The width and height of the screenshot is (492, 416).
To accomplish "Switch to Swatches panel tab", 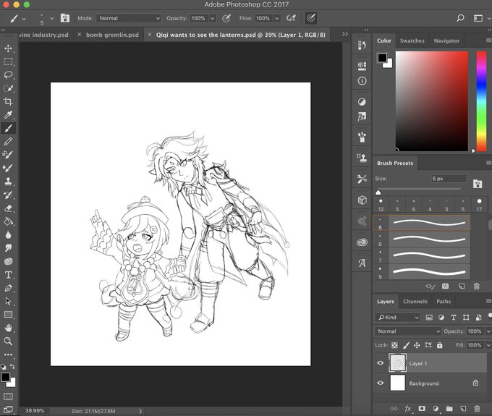I will (x=412, y=41).
